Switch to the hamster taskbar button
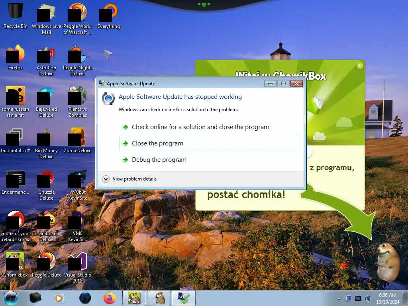 159,298
